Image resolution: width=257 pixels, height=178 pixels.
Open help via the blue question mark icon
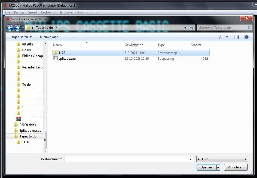coord(246,37)
